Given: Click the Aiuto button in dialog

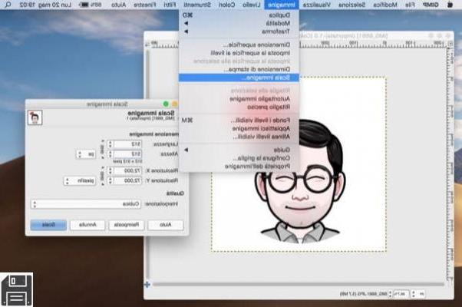Looking at the screenshot, I should (165, 225).
